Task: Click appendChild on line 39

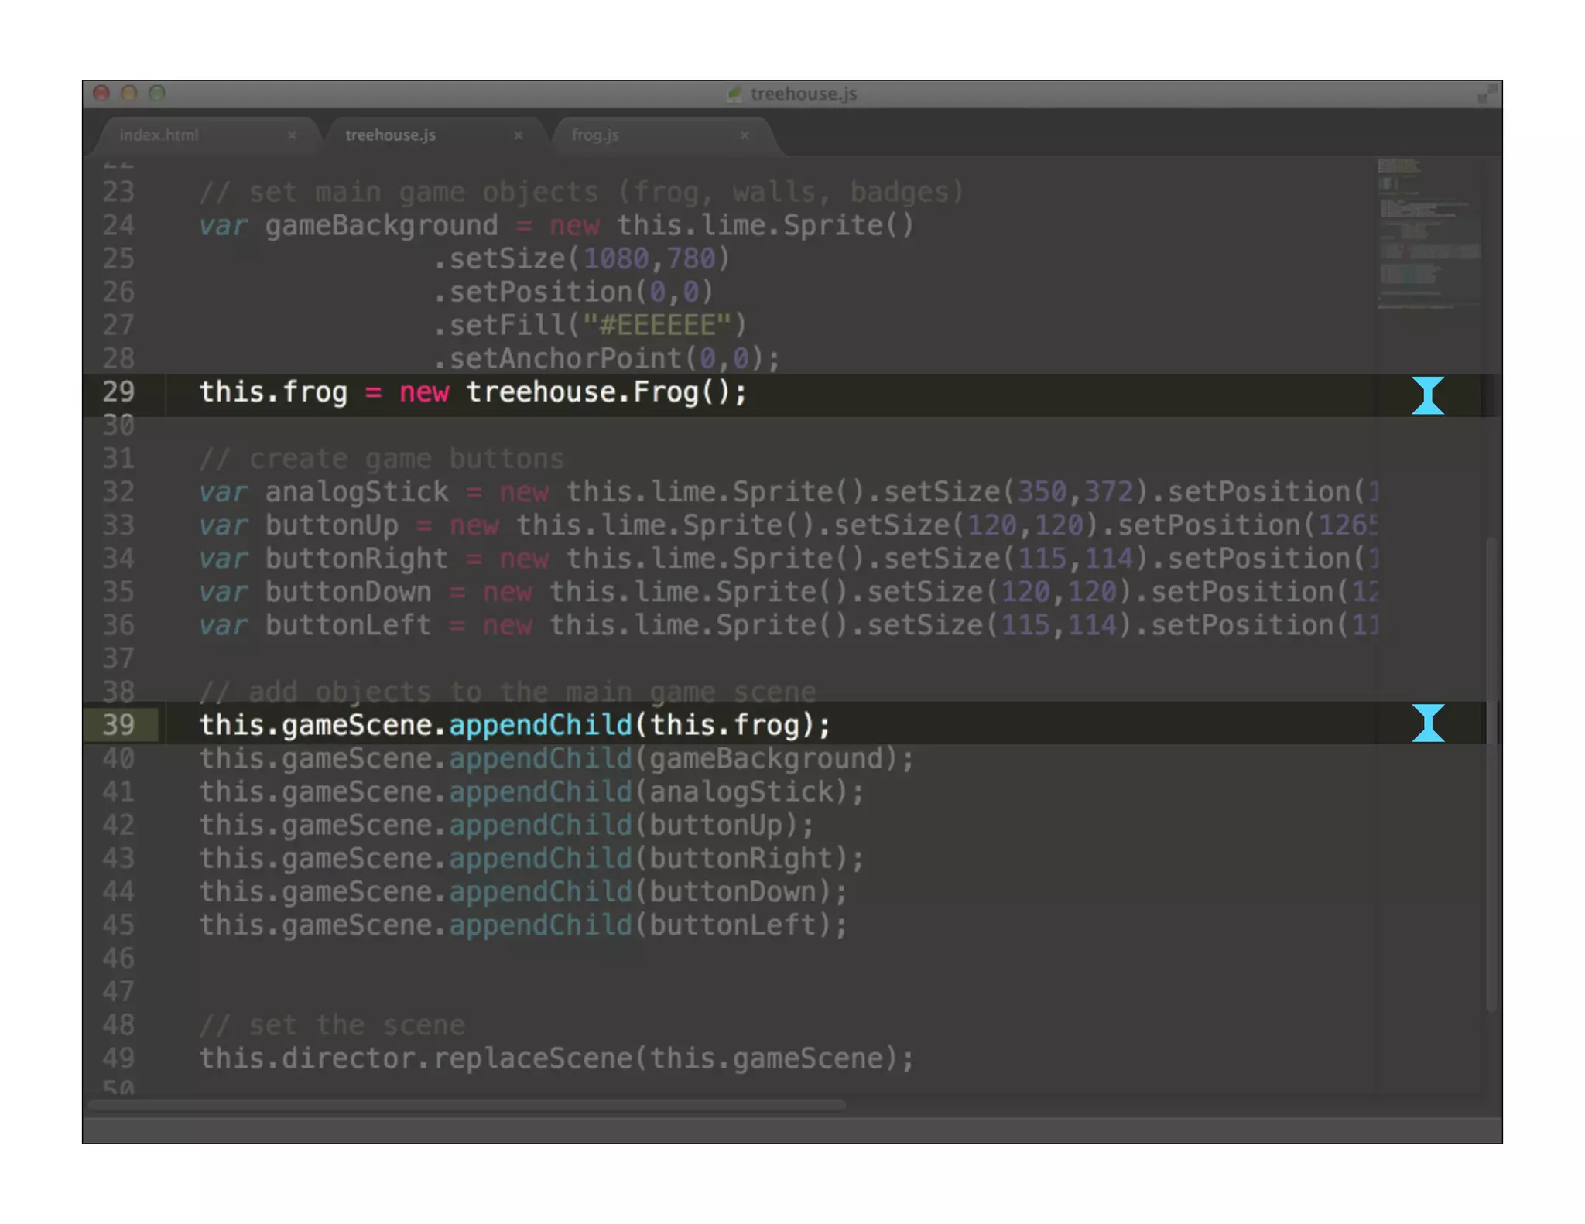Action: (x=540, y=725)
